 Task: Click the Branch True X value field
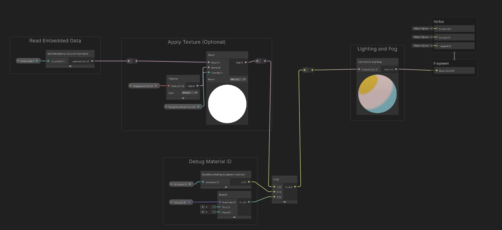(208, 207)
